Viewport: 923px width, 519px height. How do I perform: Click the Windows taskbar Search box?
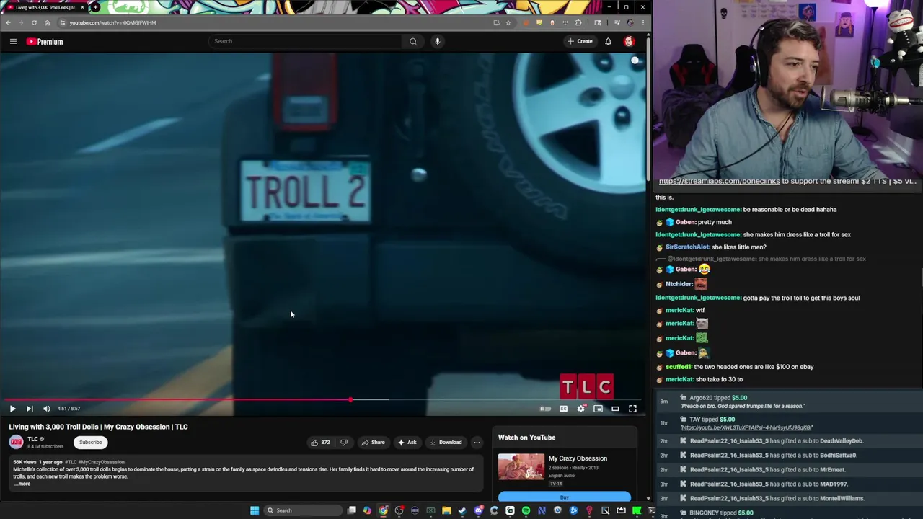(x=301, y=510)
